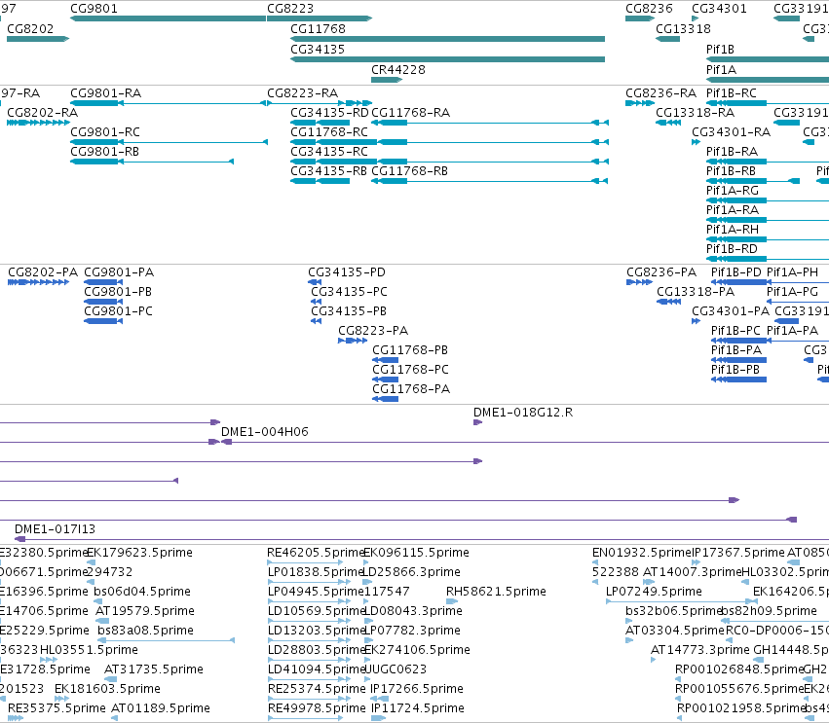Select the CG34301-RA transcript
829x723 pixels.
[x=696, y=142]
